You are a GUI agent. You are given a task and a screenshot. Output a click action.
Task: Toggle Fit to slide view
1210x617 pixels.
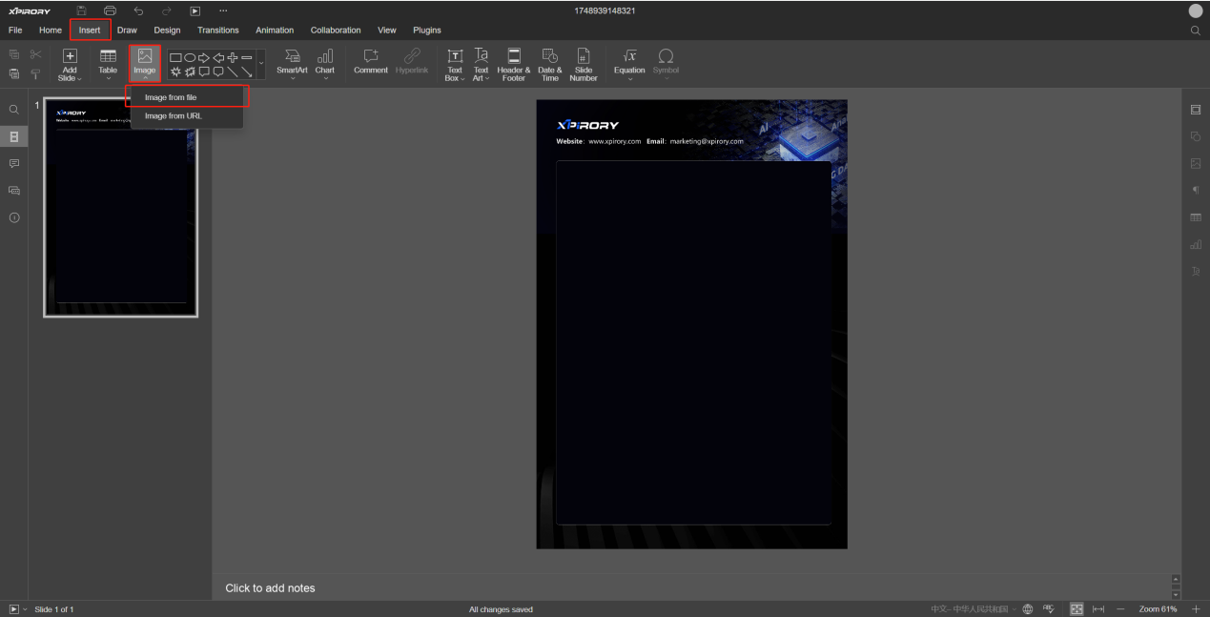(1077, 609)
